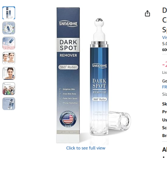Viewport: 167px width, 173px height.
Task: Click the blue "FR" returns link at right
Action: pos(165,87)
